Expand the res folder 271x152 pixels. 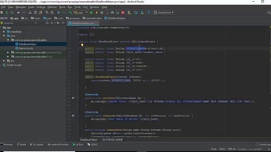click(4, 61)
